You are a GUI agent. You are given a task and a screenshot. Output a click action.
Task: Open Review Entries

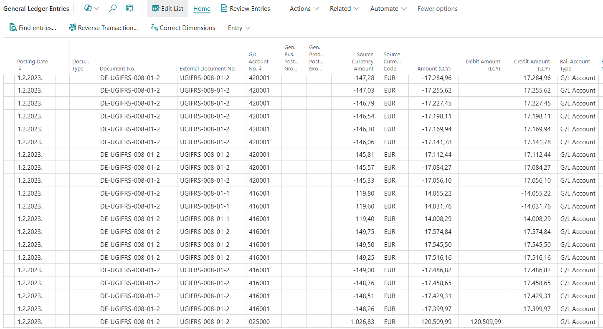tap(246, 8)
